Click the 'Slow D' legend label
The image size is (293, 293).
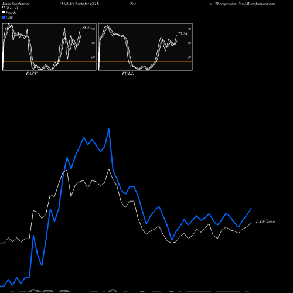point(12,8)
